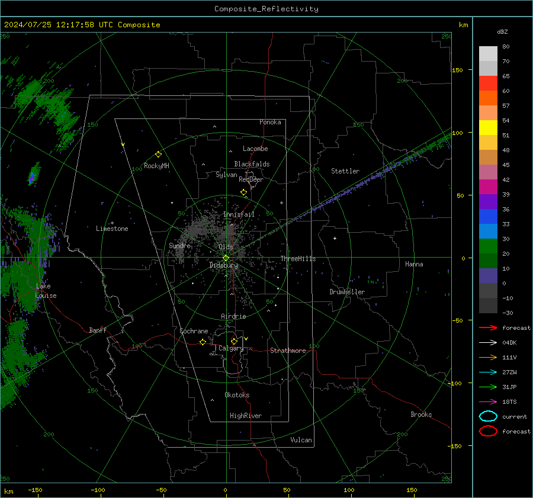Viewport: 533px width, 498px height.
Task: Click the white 04DK arrow legend symbol
Action: coord(488,342)
